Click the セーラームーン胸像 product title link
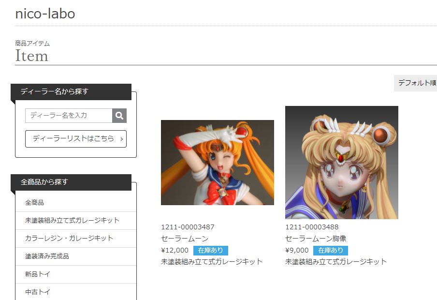Screen dimensions: 437x300 pyautogui.click(x=316, y=239)
